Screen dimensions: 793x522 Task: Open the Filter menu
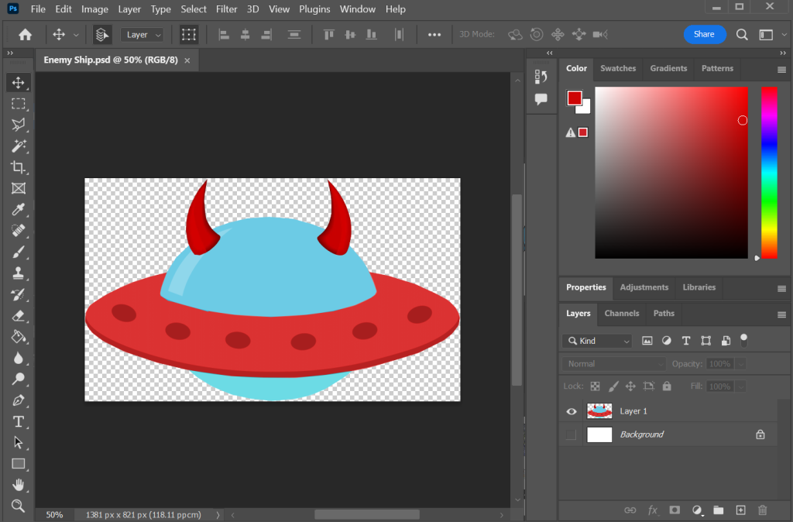coord(227,9)
